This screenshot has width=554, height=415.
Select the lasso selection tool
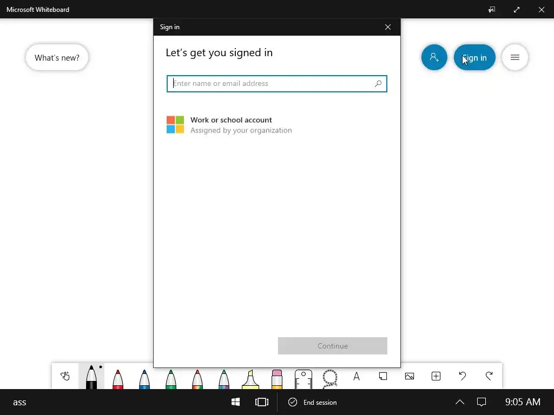[330, 378]
